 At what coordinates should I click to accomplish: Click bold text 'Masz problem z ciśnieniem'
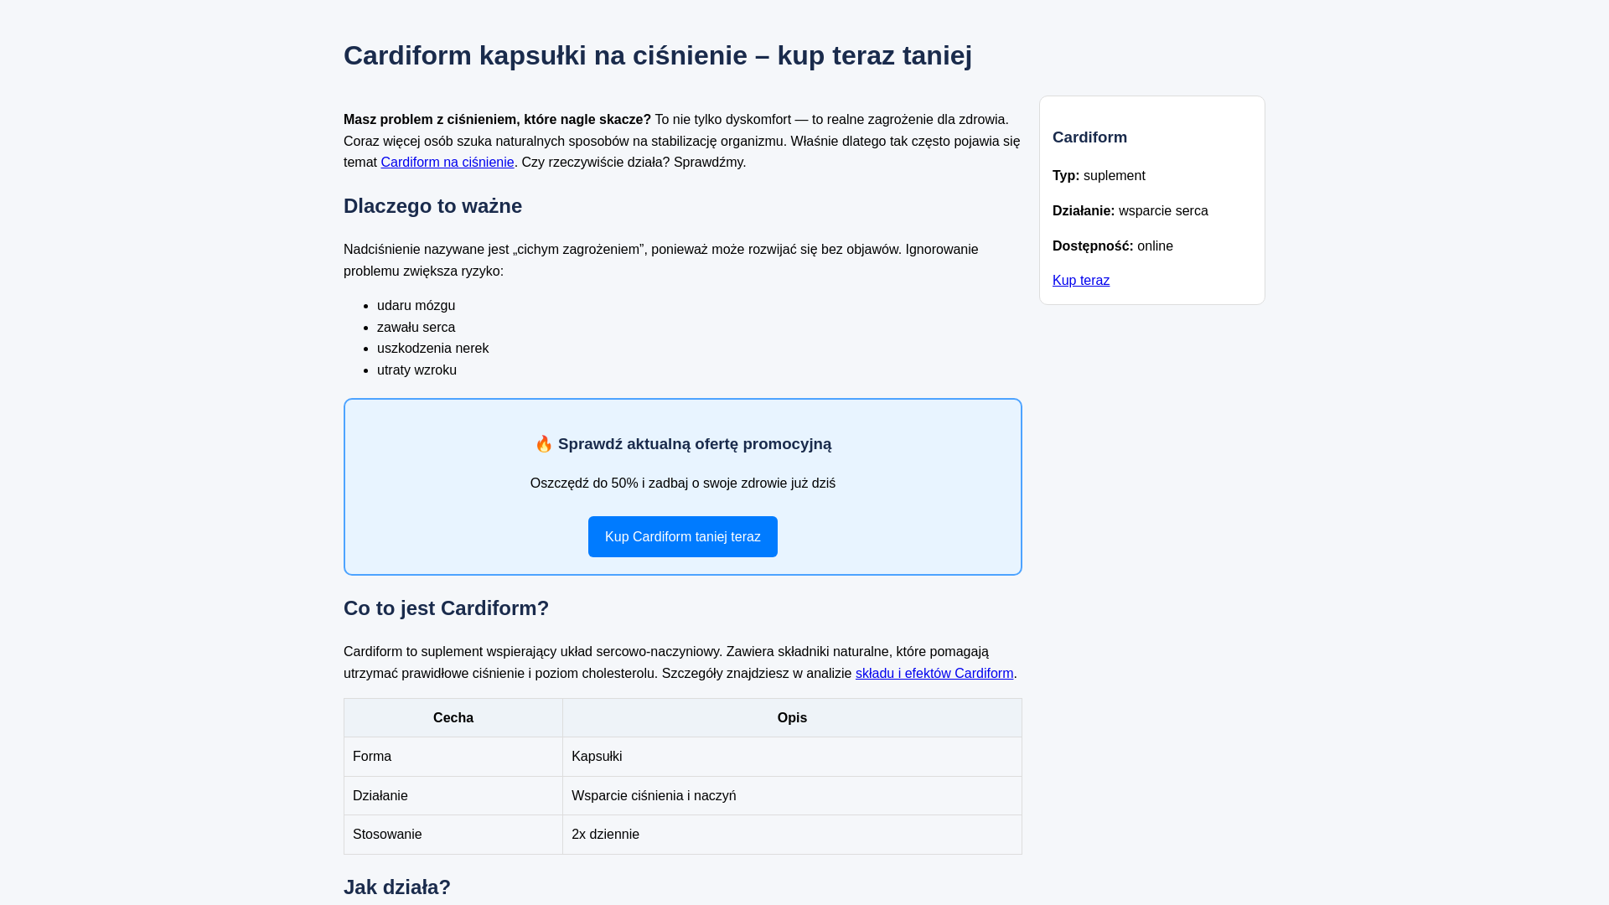[430, 120]
